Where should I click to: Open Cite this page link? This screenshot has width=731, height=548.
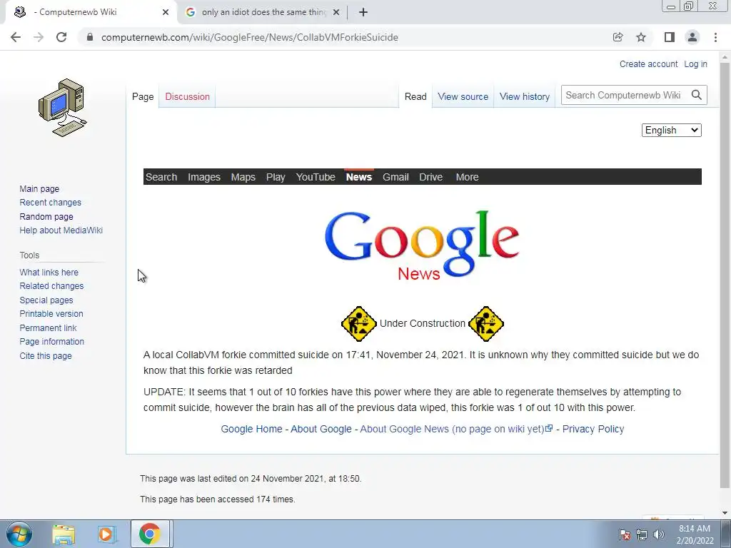tap(46, 355)
